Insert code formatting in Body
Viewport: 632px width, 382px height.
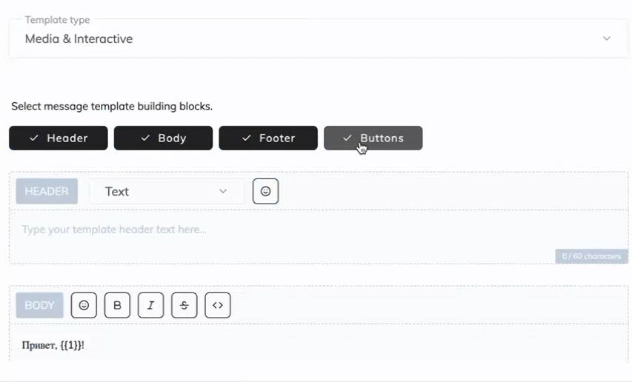pos(218,305)
